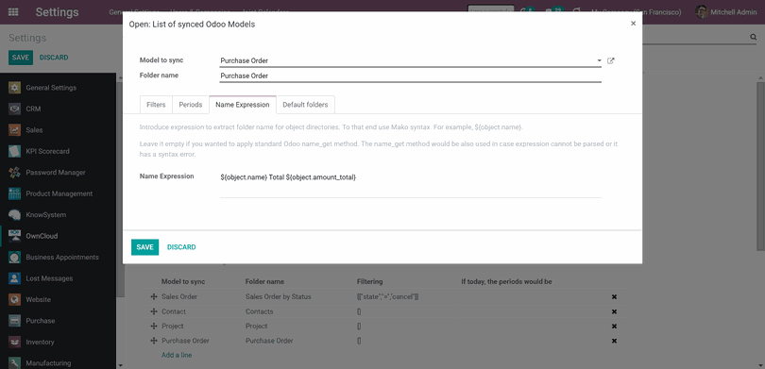Screen dimensions: 765x369
Task: Select the Name Expression tab
Action: [x=243, y=105]
